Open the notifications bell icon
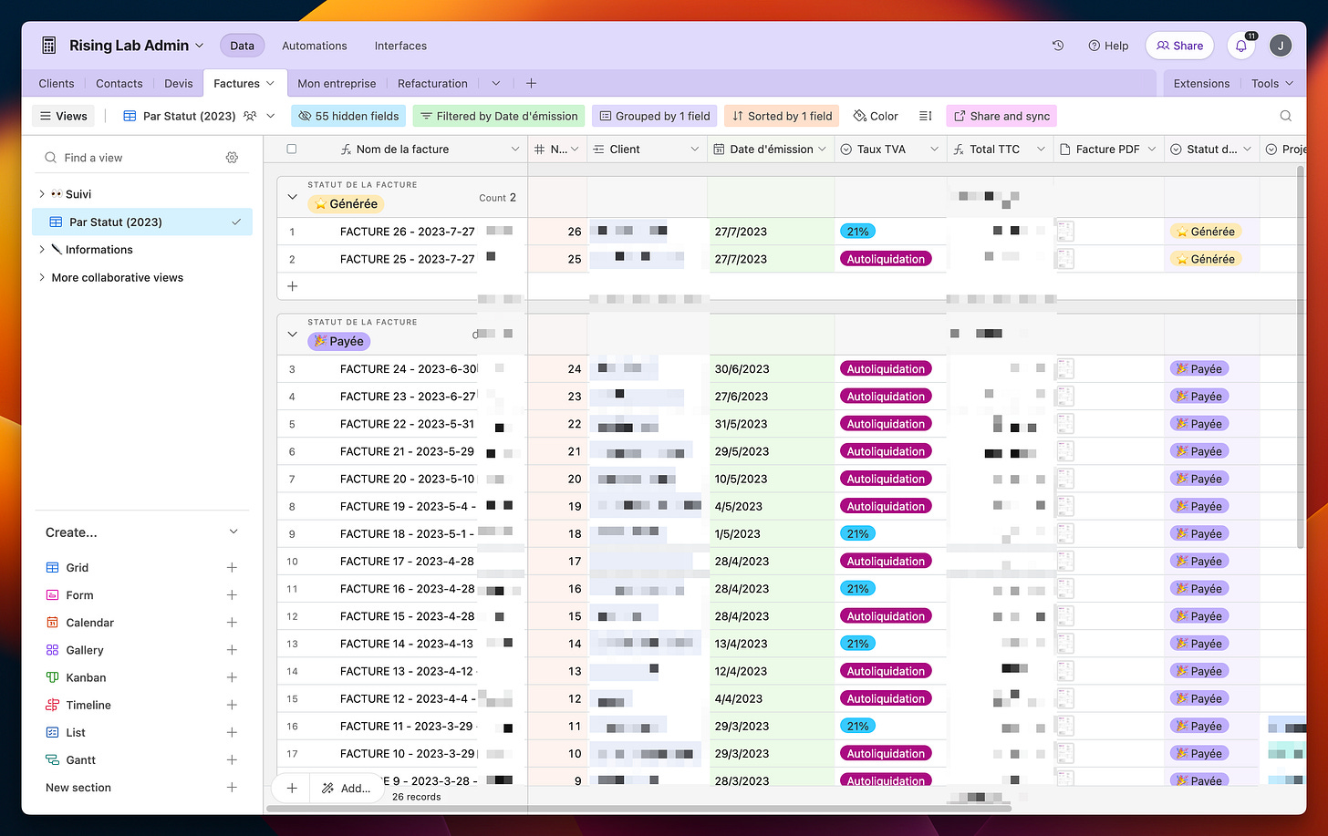This screenshot has width=1328, height=836. click(1241, 46)
